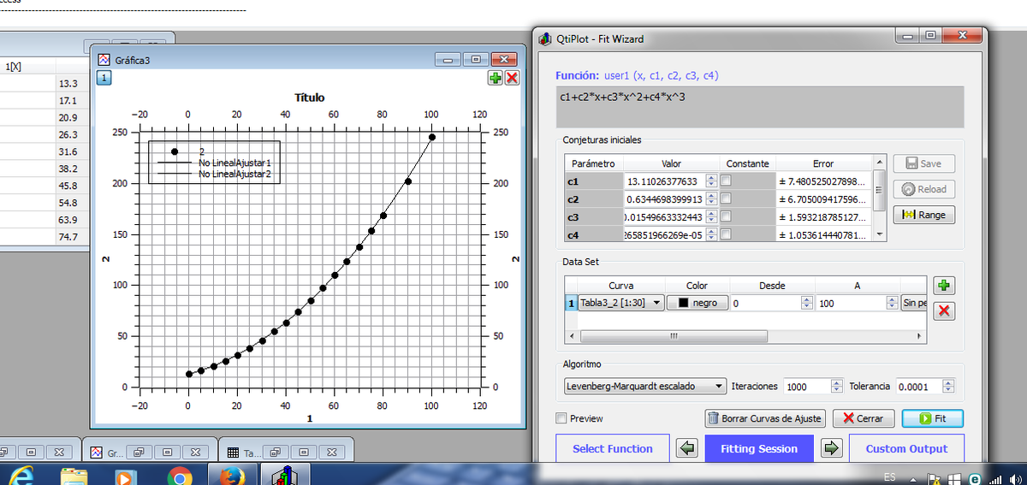Add a new layer with the green plus icon in Gráfica3

496,78
